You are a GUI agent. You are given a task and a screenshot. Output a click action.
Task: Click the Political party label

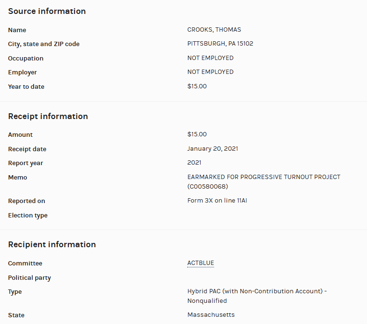tap(29, 278)
